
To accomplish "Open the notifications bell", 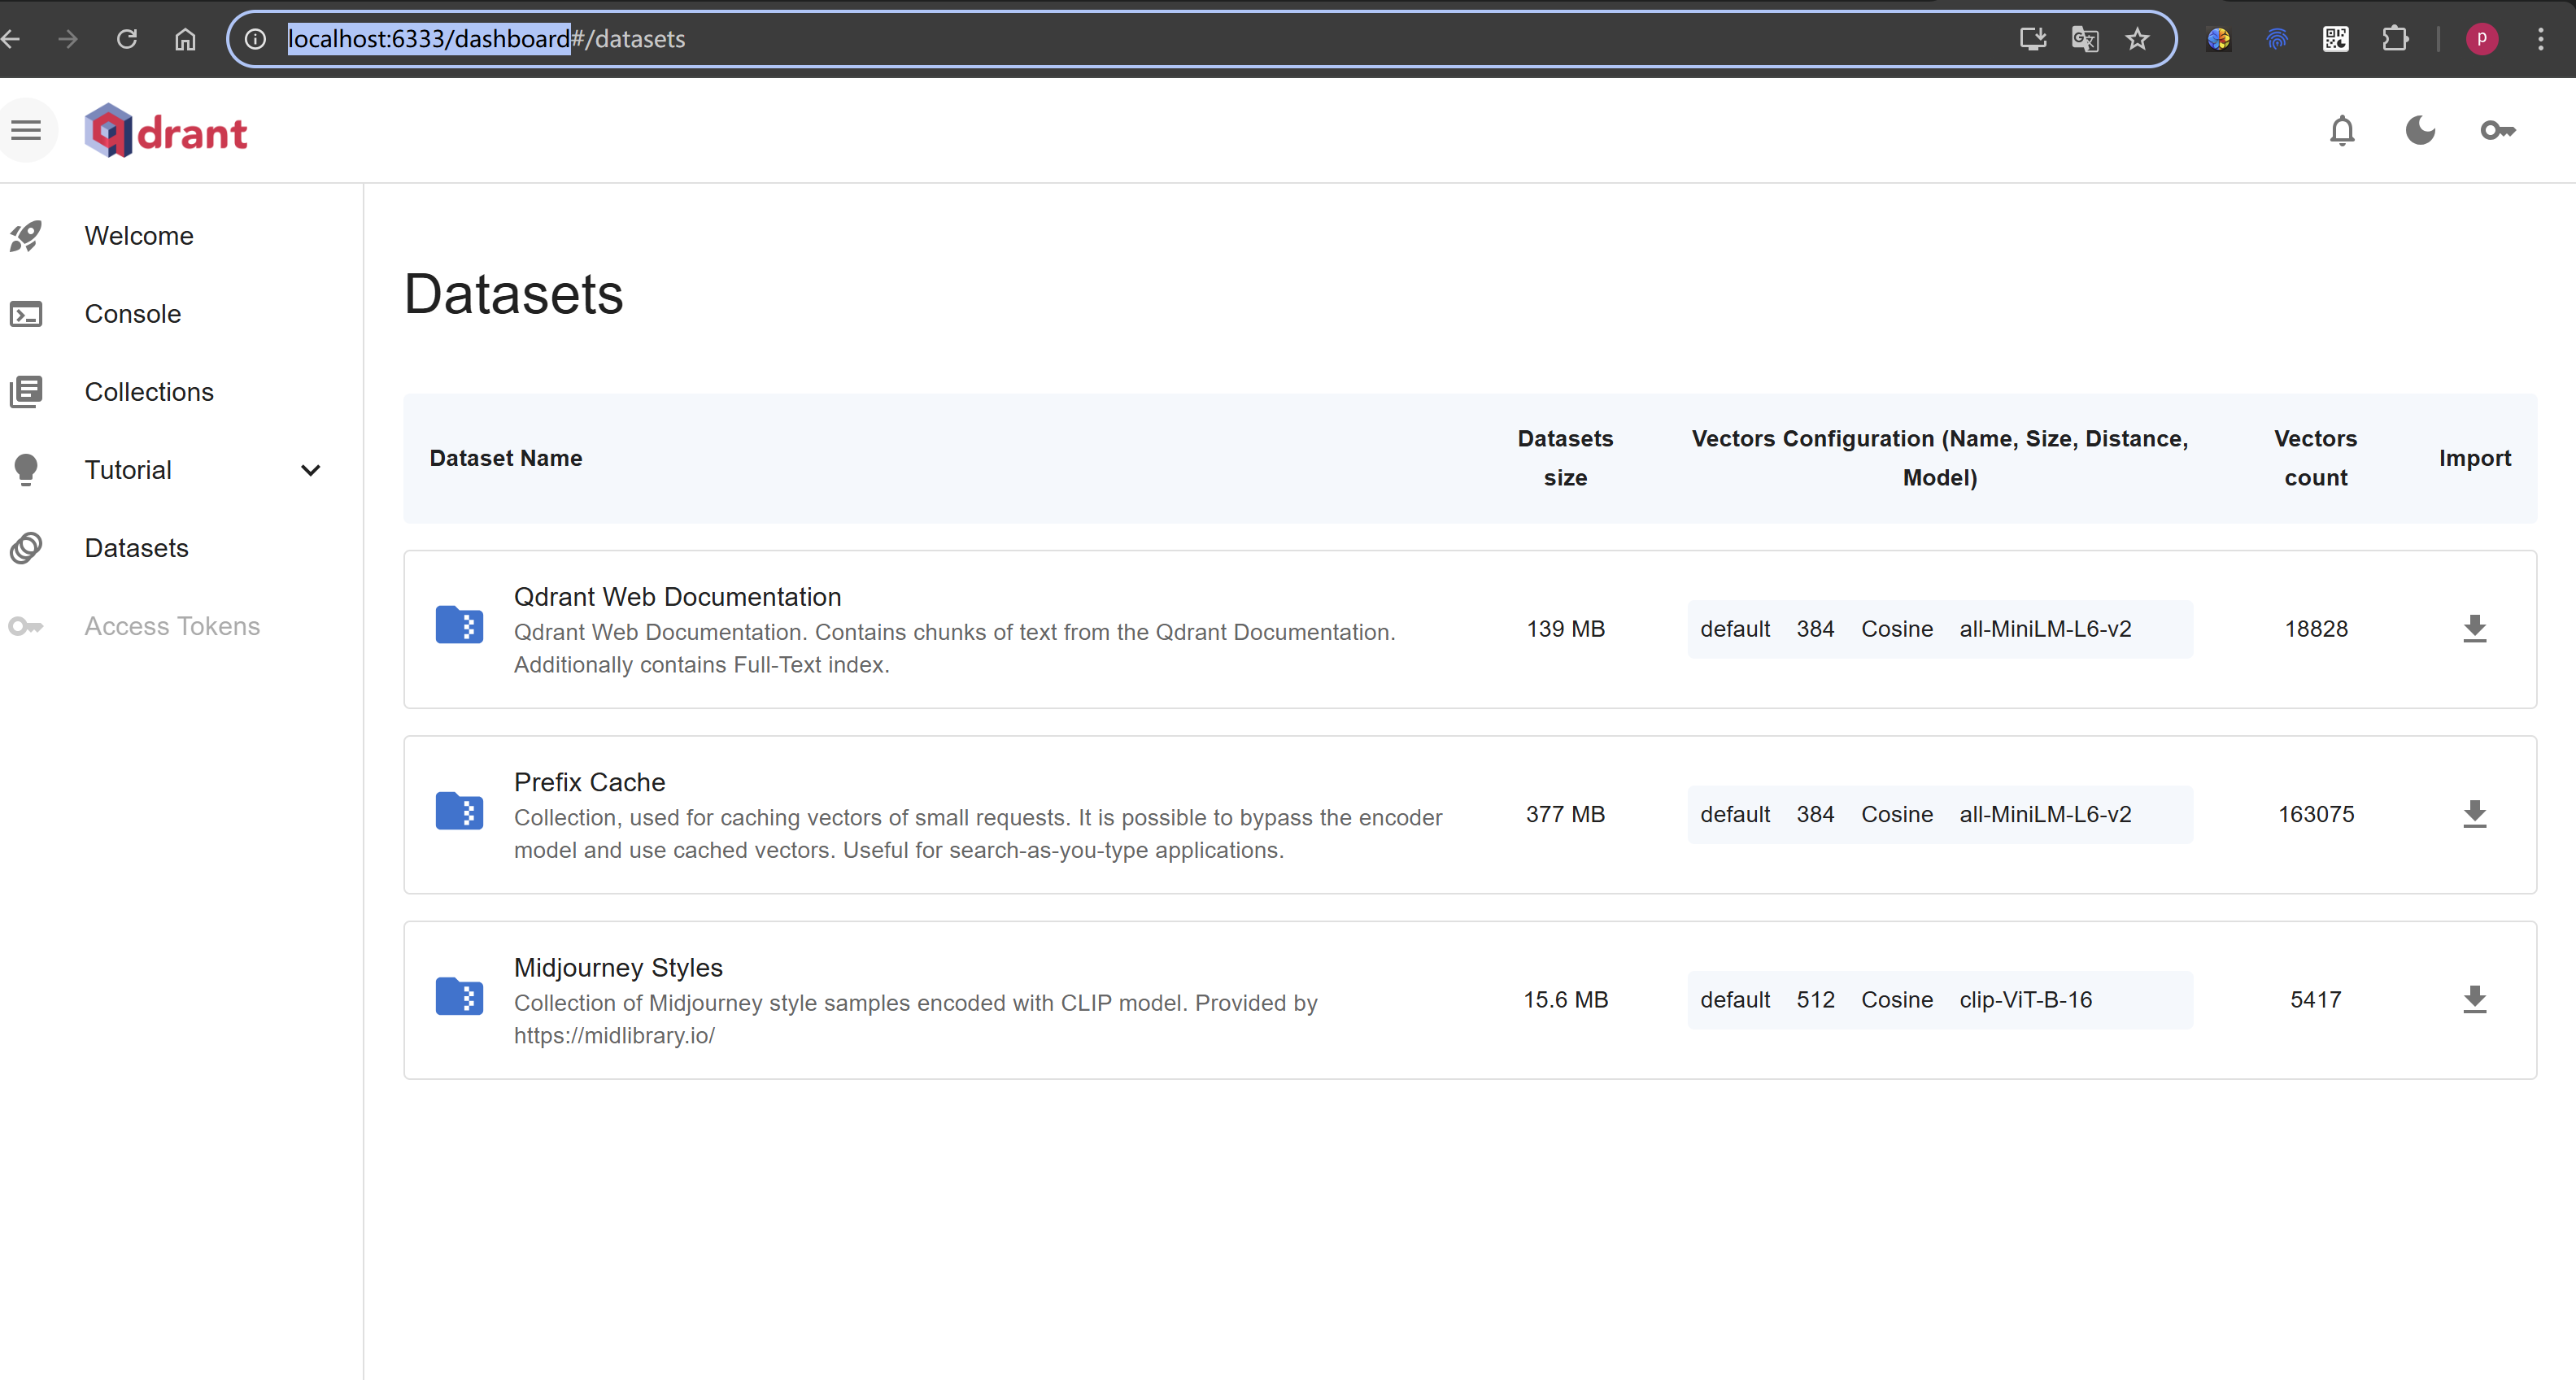I will [x=2342, y=131].
